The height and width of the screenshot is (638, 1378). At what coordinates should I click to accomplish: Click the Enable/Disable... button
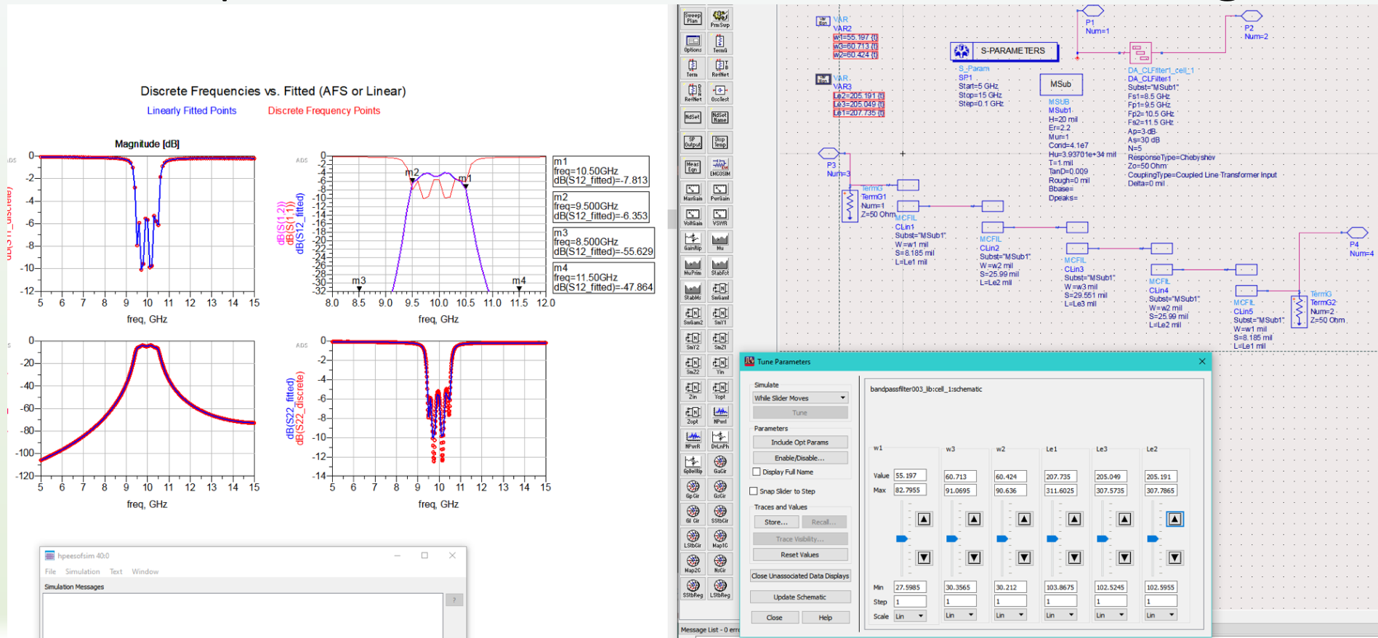[799, 458]
